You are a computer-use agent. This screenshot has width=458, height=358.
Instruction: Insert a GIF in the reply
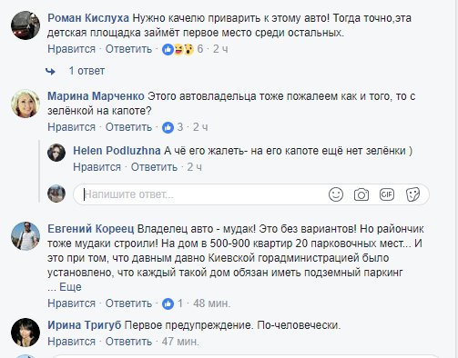tap(387, 194)
